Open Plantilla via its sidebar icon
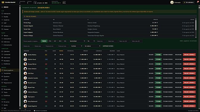This screenshot has height=112, width=200. coord(2,17)
